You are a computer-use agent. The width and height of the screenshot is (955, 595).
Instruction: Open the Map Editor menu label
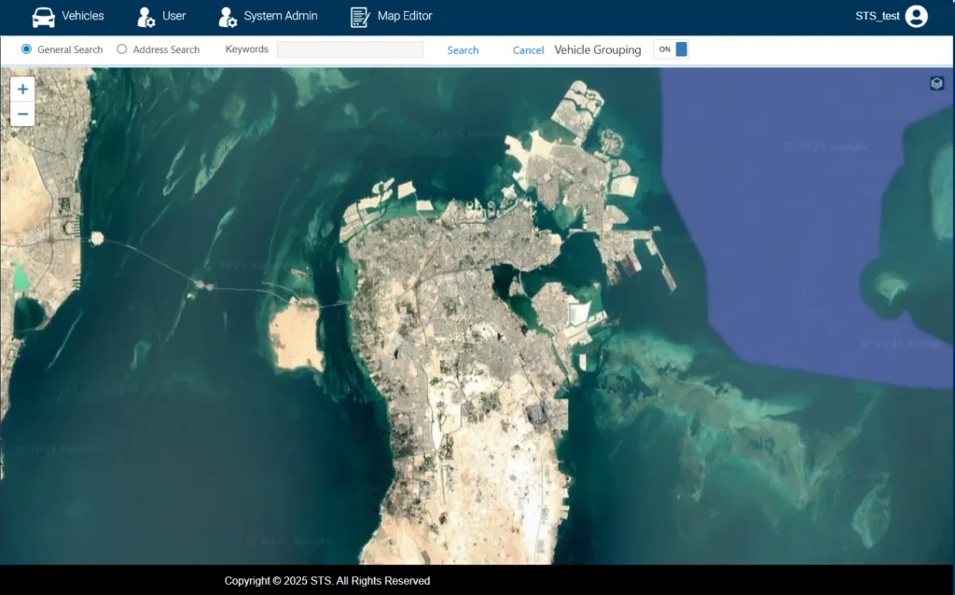405,16
